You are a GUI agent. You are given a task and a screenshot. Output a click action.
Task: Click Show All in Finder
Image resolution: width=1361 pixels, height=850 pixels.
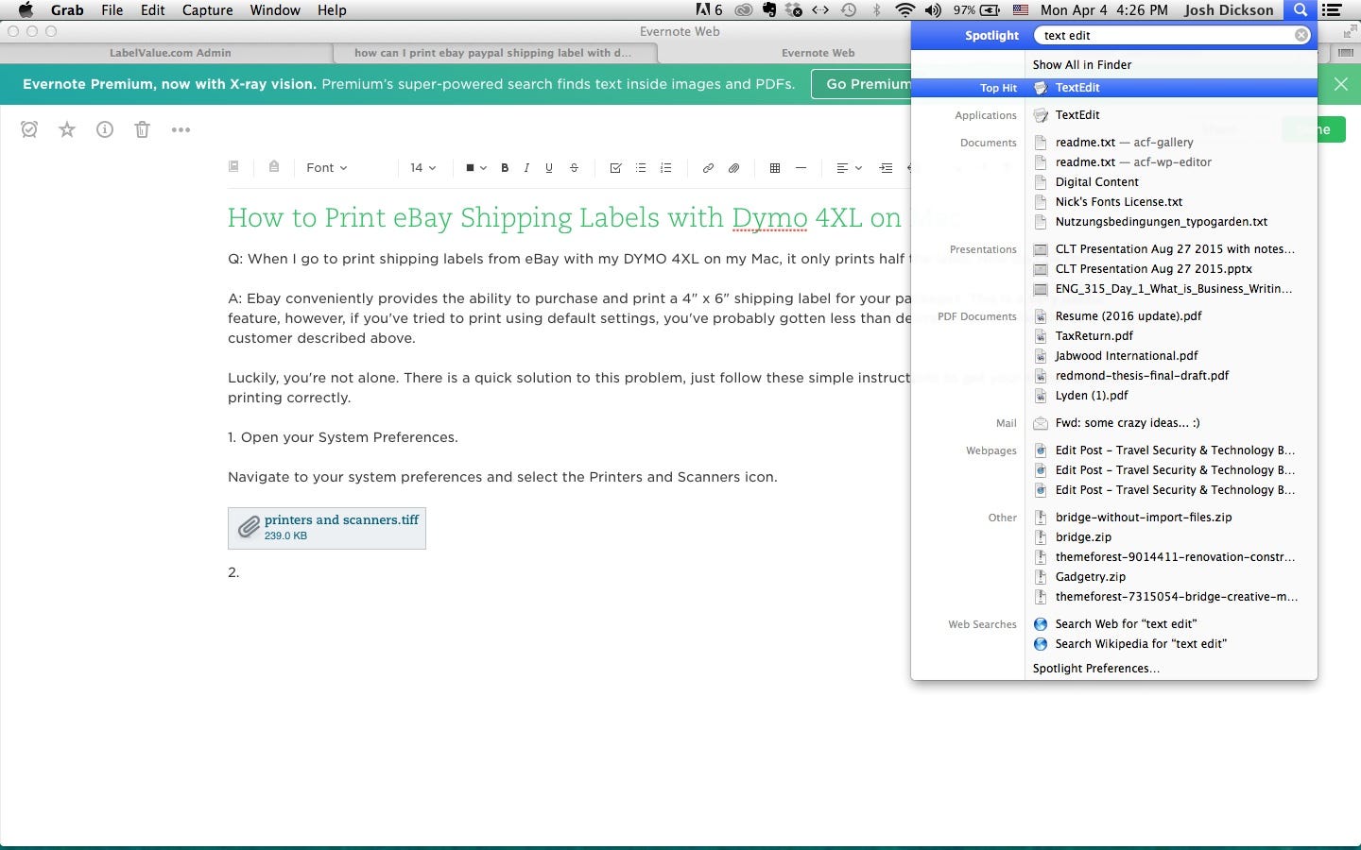click(x=1082, y=65)
